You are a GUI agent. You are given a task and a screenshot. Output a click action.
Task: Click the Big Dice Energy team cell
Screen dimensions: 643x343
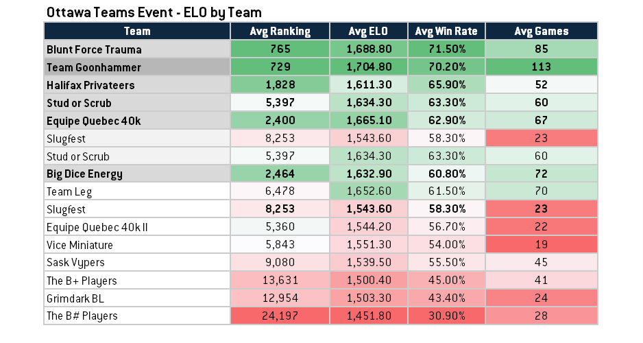click(84, 174)
